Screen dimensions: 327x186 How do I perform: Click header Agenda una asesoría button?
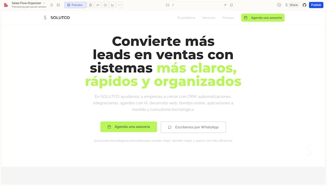(x=263, y=18)
